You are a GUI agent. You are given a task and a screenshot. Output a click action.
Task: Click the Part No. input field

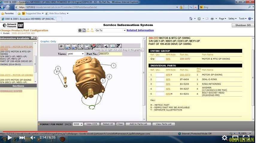(110, 54)
